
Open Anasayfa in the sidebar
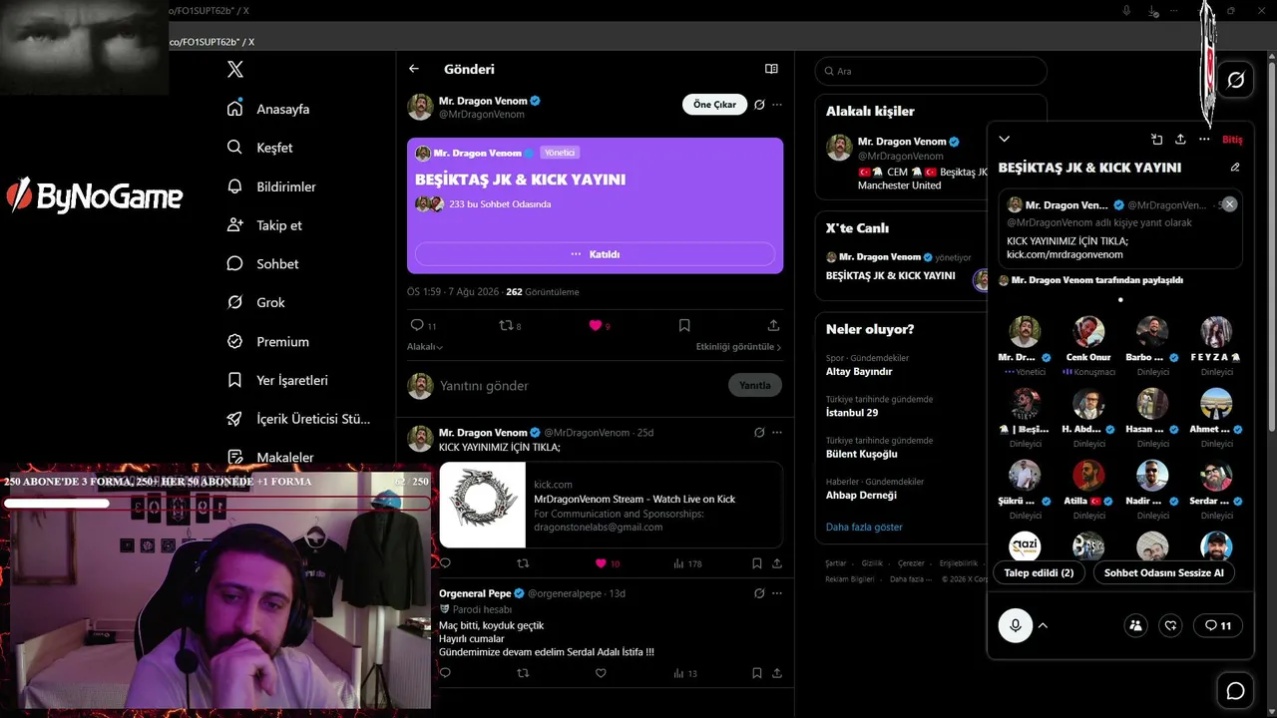pos(269,109)
